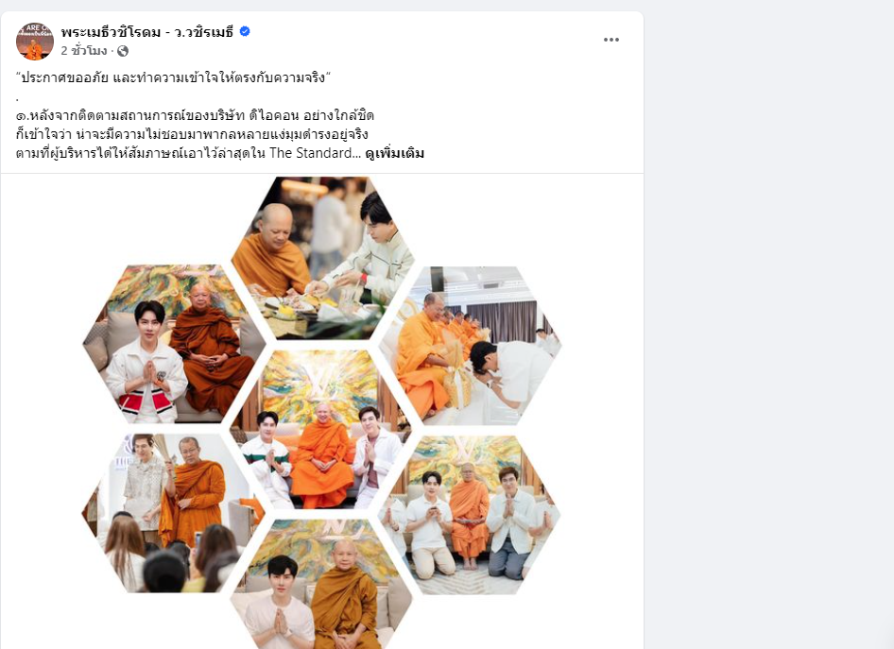Open right hexagon photo of man bowing to monks
Viewport: 894px width, 649px height.
[470, 346]
